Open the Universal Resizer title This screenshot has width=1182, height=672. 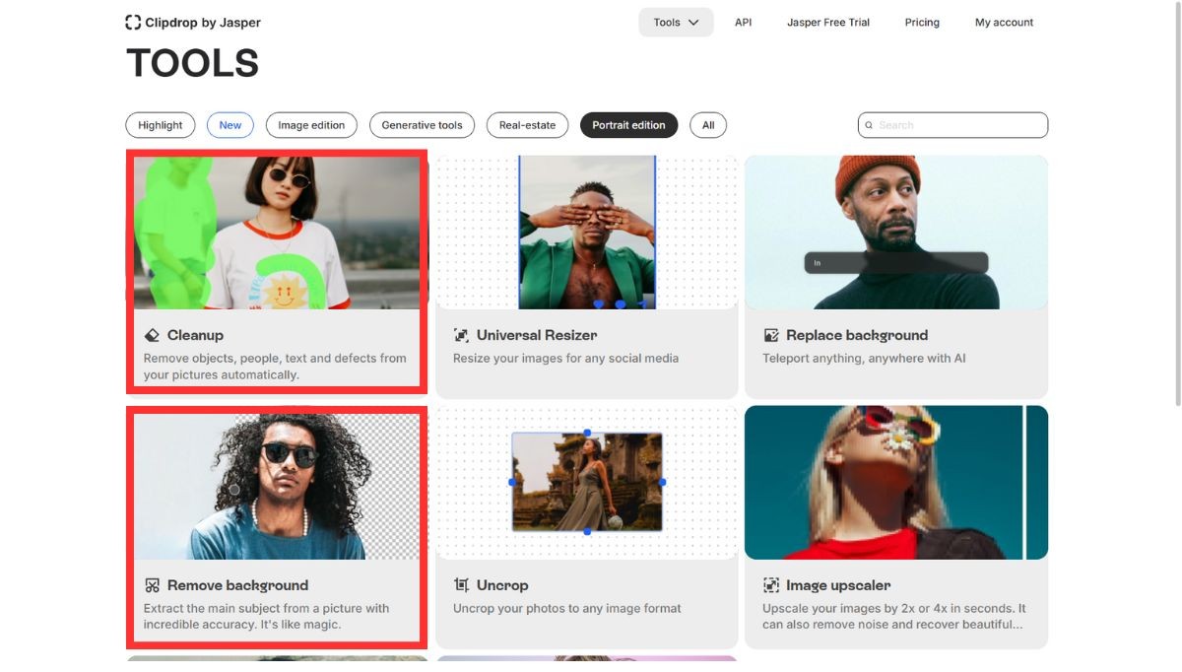pos(537,335)
